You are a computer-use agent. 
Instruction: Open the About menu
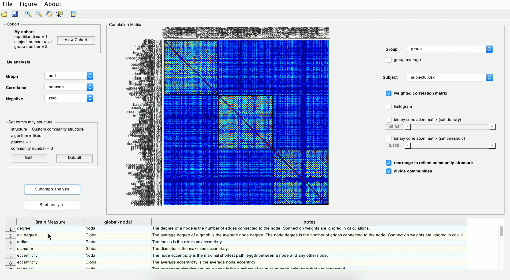click(x=52, y=4)
